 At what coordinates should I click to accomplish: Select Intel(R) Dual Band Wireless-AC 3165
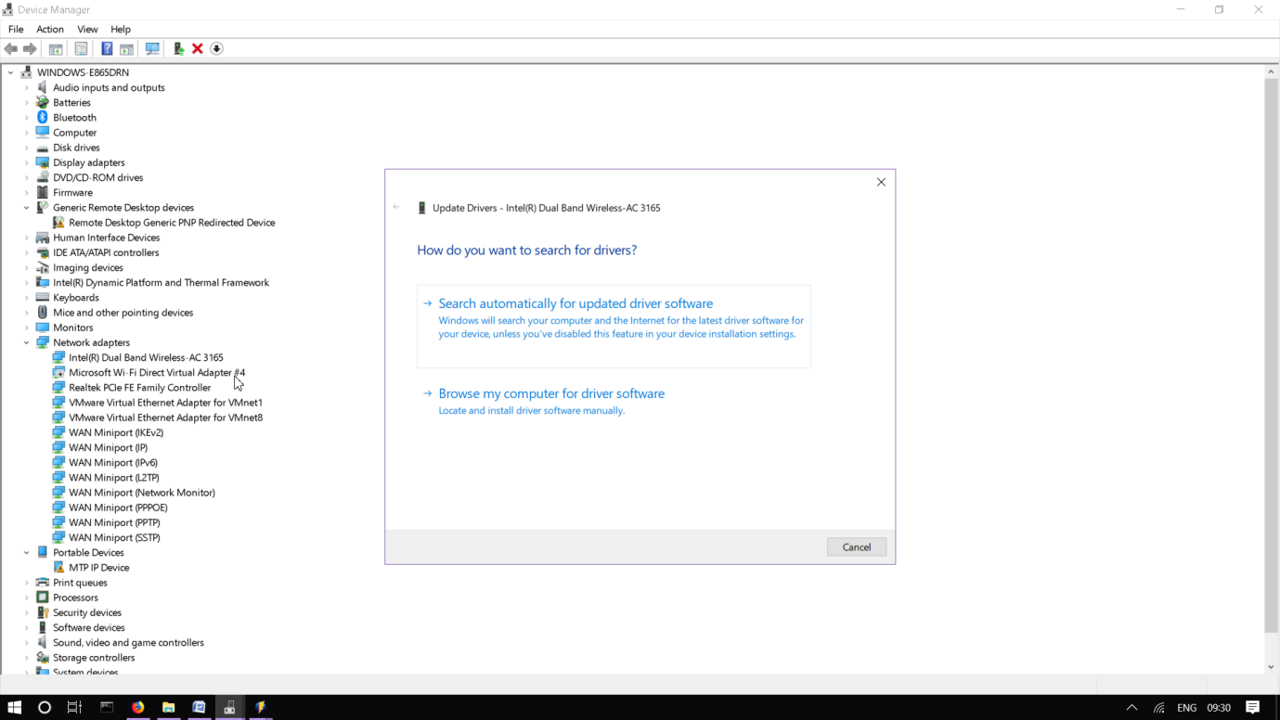145,357
